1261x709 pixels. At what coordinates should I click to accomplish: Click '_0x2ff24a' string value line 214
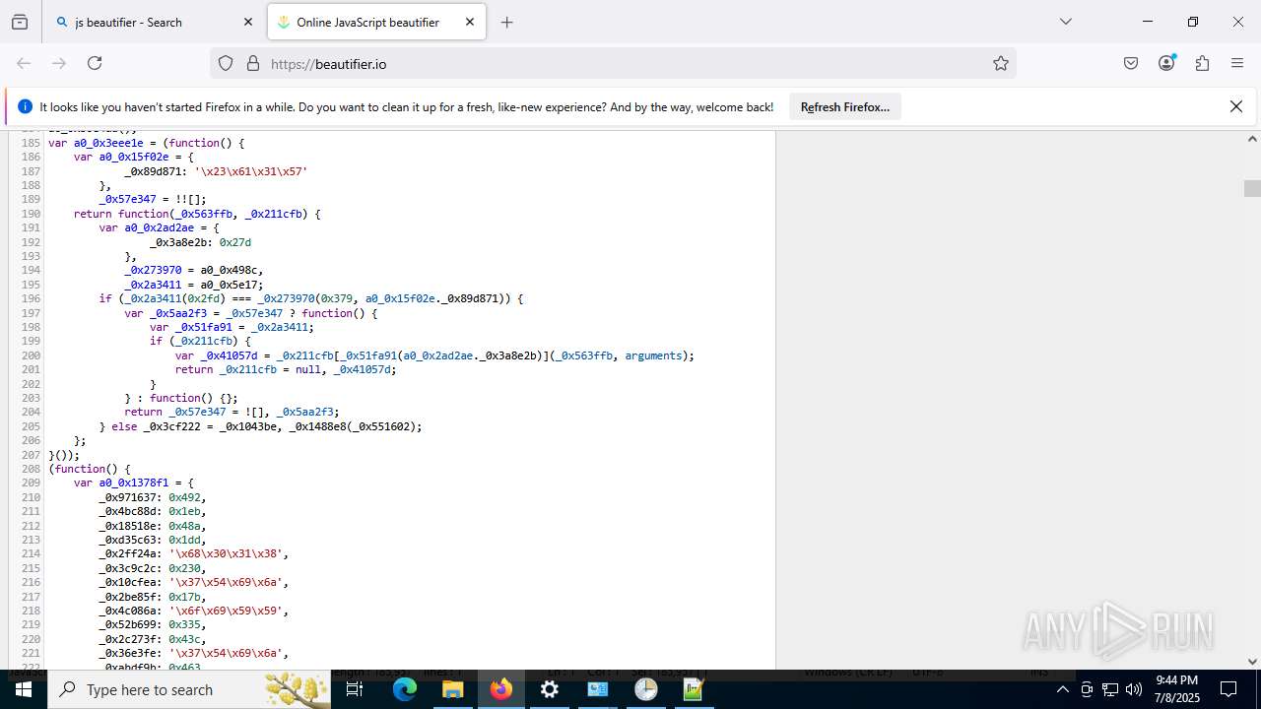pos(229,554)
